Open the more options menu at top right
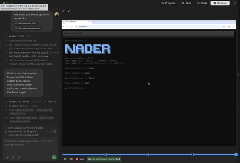Screen dimensions: 240x163 pyautogui.click(x=234, y=3)
